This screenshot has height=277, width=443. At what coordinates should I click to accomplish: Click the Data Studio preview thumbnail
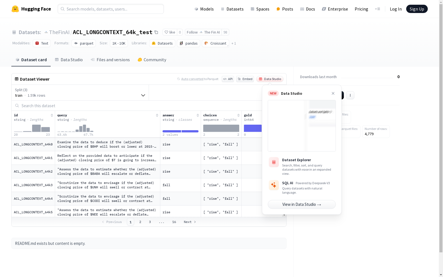pos(302,126)
